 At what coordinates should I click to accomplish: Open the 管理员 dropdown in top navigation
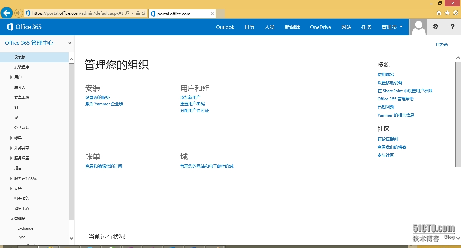[x=392, y=27]
